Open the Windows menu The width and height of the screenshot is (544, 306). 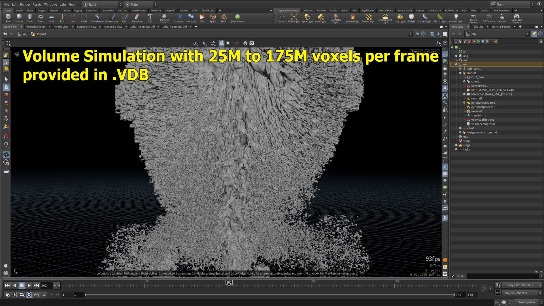(50, 5)
